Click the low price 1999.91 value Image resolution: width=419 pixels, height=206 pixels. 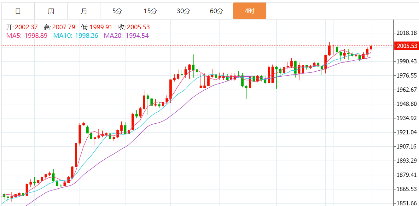[x=101, y=27]
